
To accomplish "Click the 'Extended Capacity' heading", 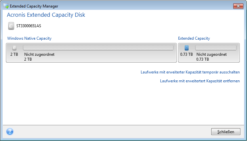I will 194,38.
